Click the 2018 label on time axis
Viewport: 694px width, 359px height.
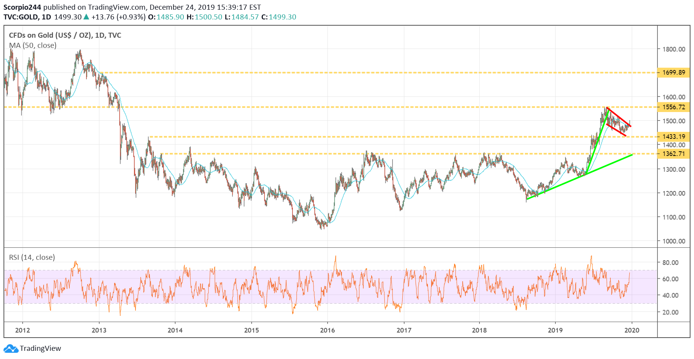pyautogui.click(x=479, y=330)
